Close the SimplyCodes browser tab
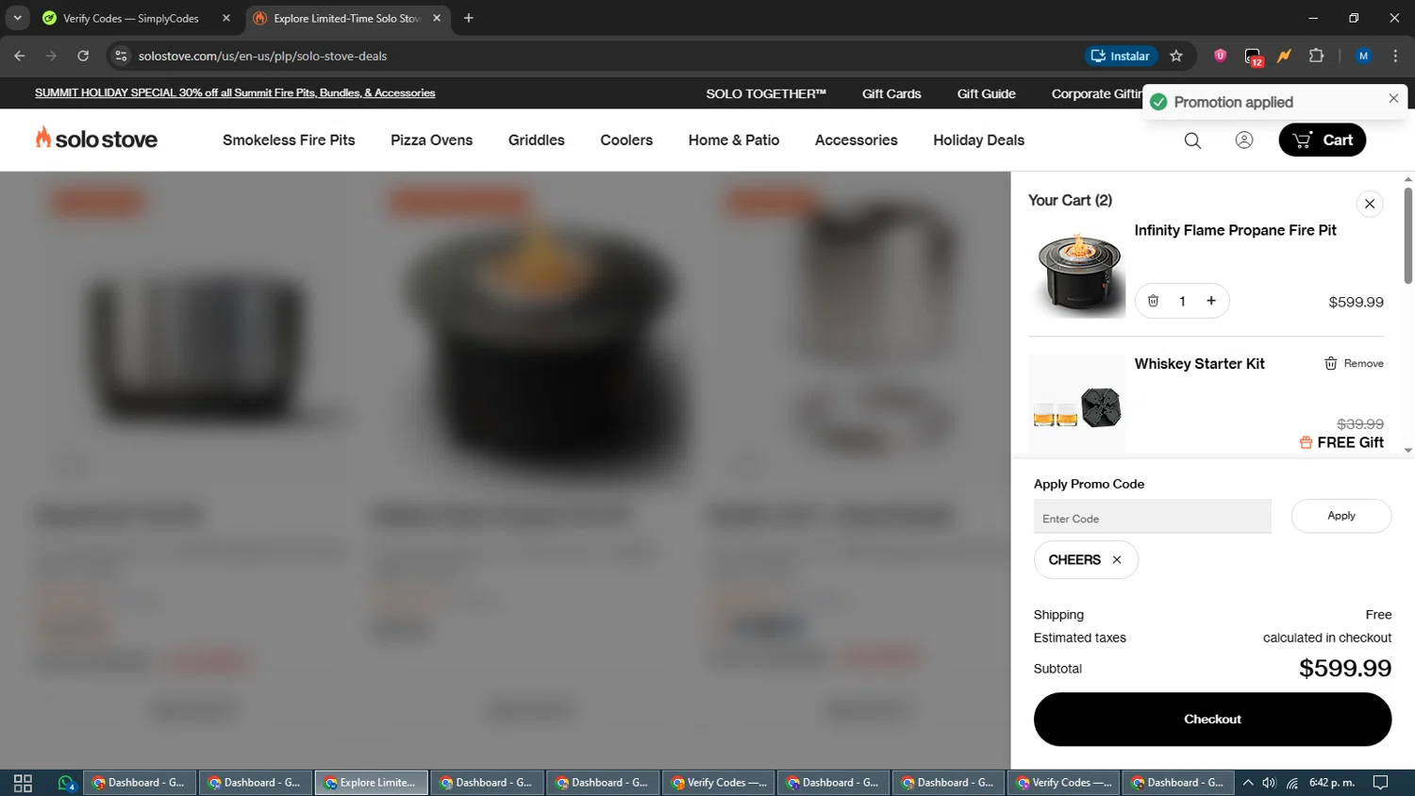This screenshot has height=796, width=1415. [226, 18]
